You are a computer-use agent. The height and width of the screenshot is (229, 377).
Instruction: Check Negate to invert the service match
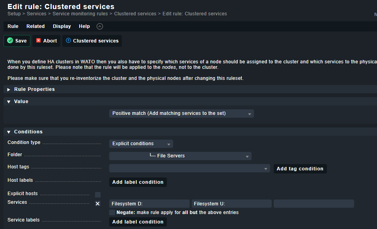point(112,212)
